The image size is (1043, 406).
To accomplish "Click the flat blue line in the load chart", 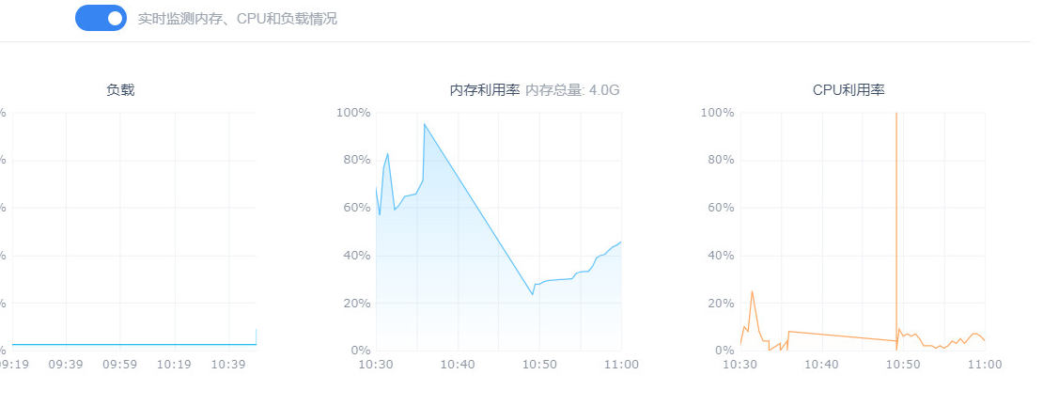I will [x=133, y=344].
